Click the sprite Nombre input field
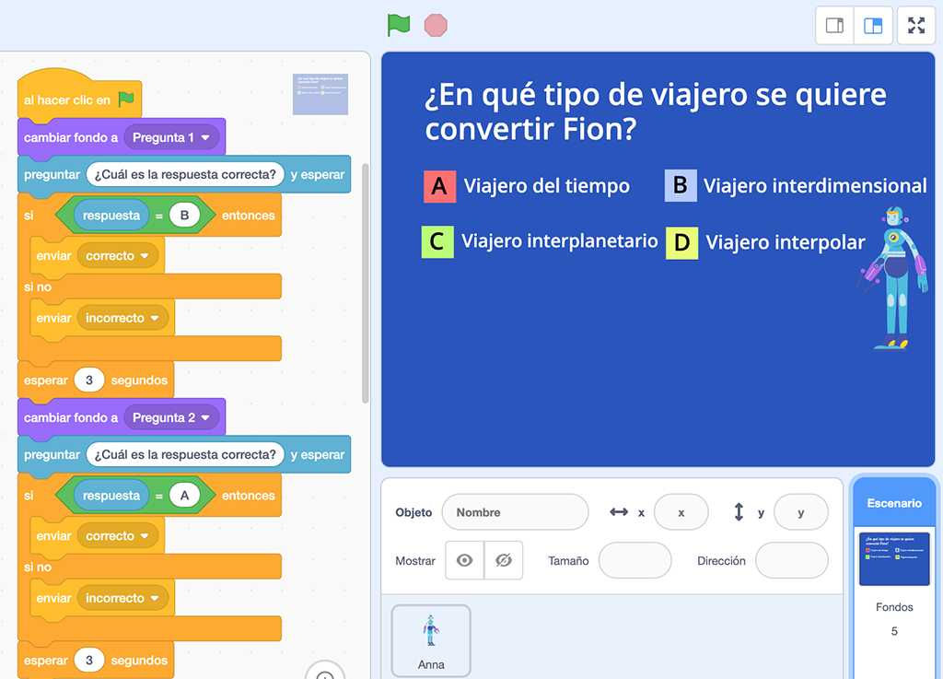The height and width of the screenshot is (679, 943). (515, 512)
